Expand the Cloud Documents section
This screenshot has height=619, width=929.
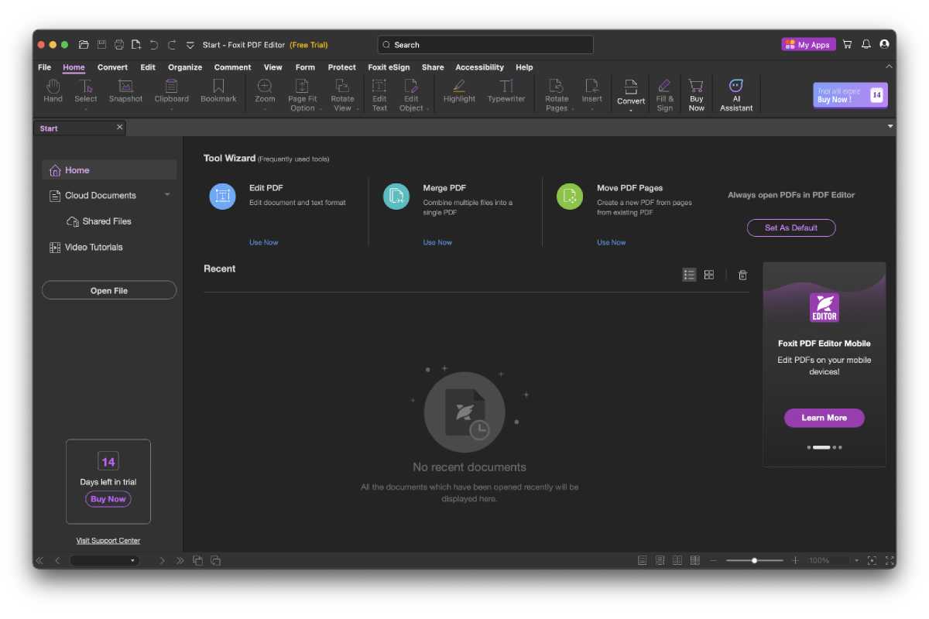click(x=167, y=195)
